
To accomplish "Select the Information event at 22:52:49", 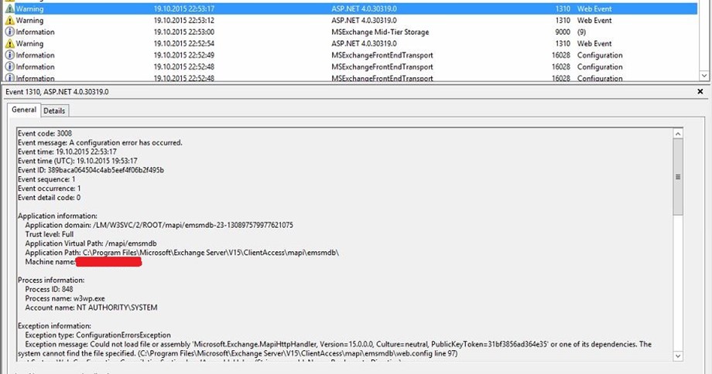I will pos(351,56).
